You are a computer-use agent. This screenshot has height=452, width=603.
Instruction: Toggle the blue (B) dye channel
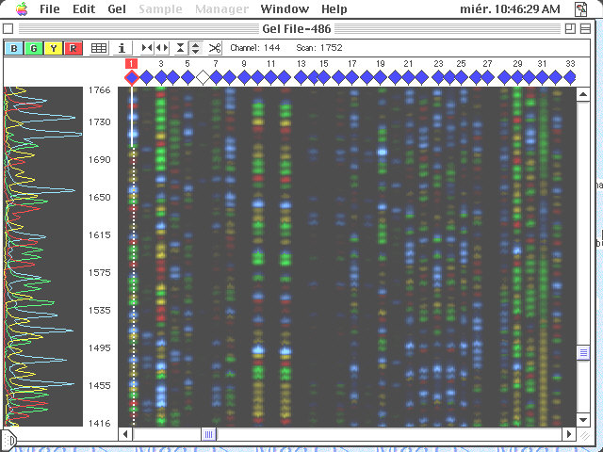tap(14, 48)
